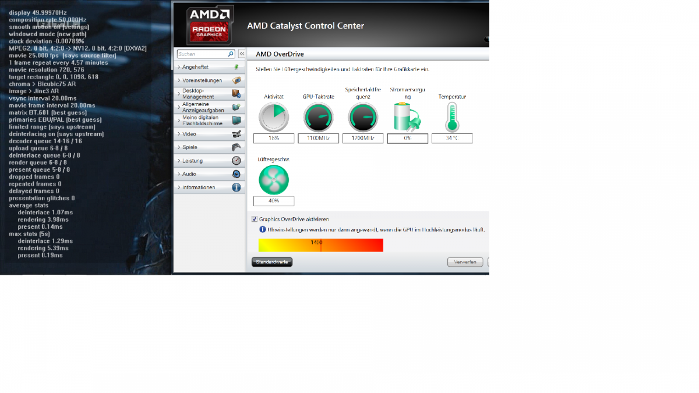Click the 16% Aktivität value box
Viewport: 699px width, 393px height.
click(273, 139)
